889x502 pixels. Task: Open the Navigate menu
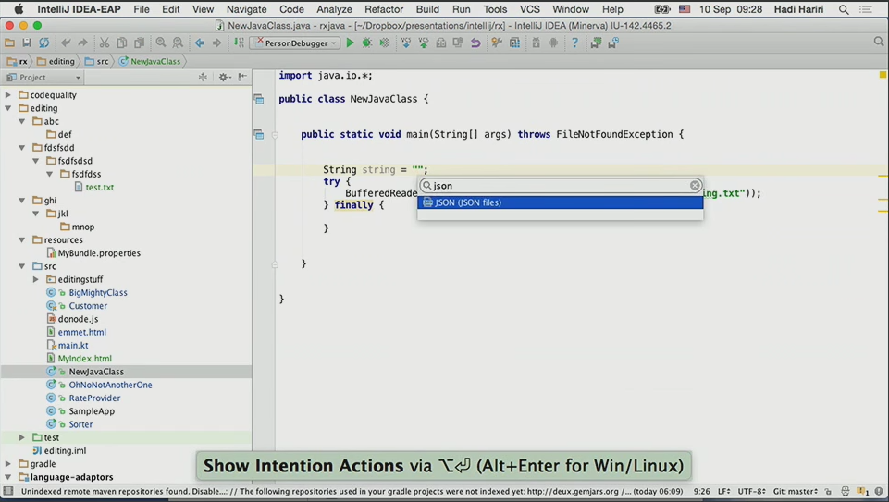point(246,9)
